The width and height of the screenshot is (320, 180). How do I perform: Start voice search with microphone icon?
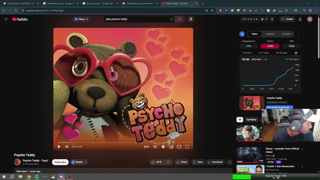(x=191, y=19)
